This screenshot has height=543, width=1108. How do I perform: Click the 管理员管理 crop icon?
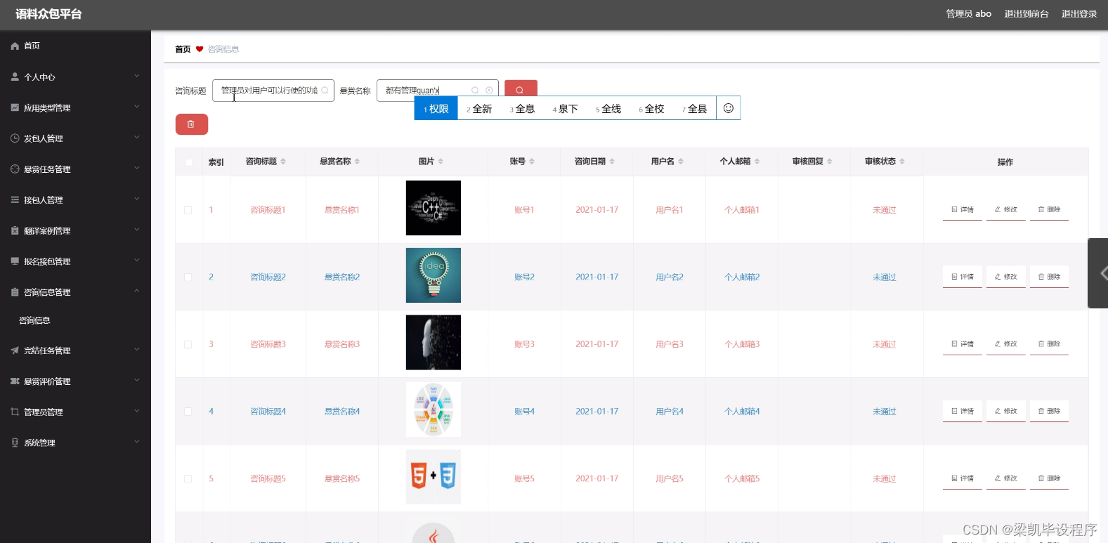pyautogui.click(x=15, y=412)
